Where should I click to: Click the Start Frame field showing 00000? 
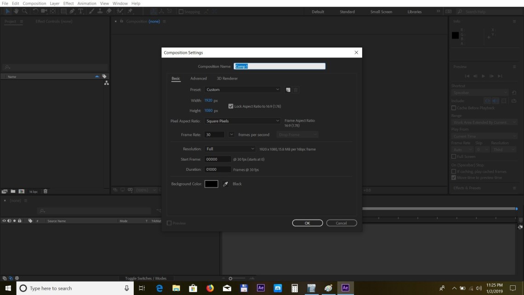pyautogui.click(x=217, y=159)
